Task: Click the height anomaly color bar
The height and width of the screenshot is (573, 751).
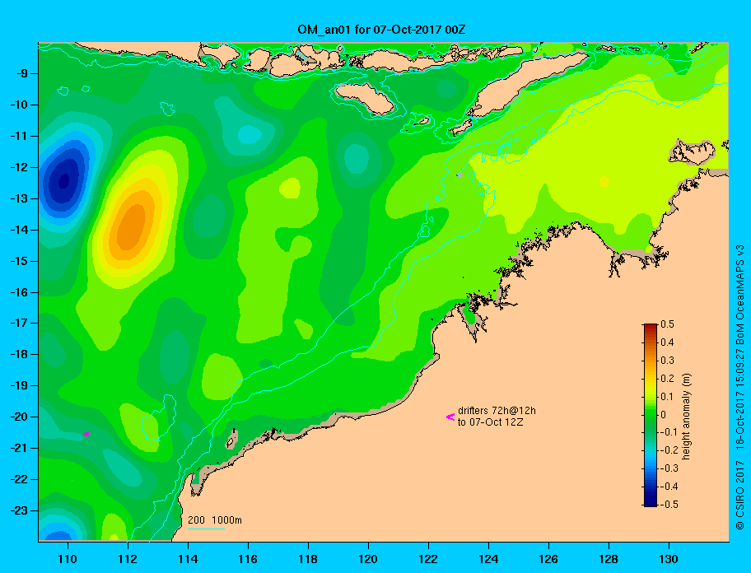Action: [x=651, y=415]
